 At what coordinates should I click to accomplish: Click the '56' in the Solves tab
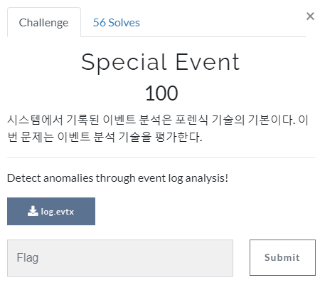pos(99,23)
